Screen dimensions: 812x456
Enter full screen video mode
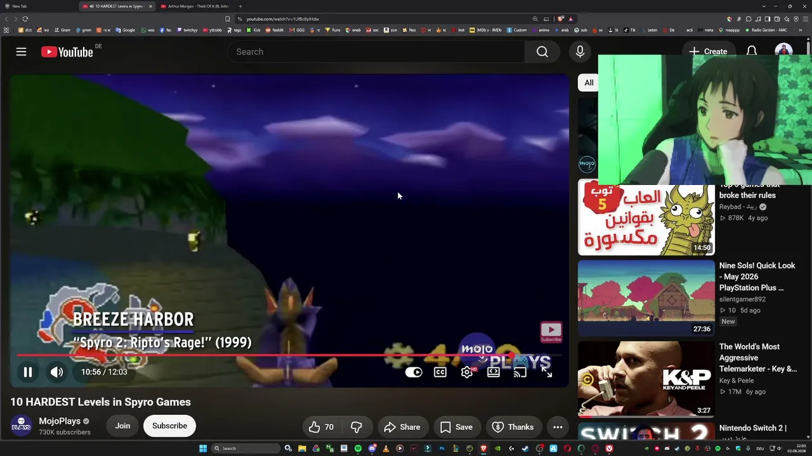click(x=546, y=372)
